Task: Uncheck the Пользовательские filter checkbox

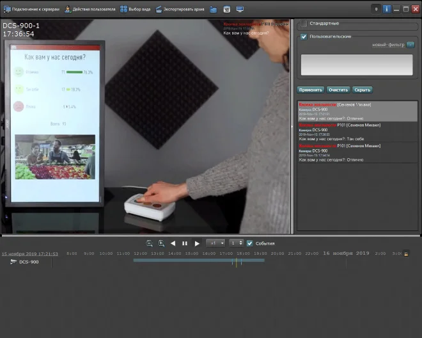Action: 304,37
